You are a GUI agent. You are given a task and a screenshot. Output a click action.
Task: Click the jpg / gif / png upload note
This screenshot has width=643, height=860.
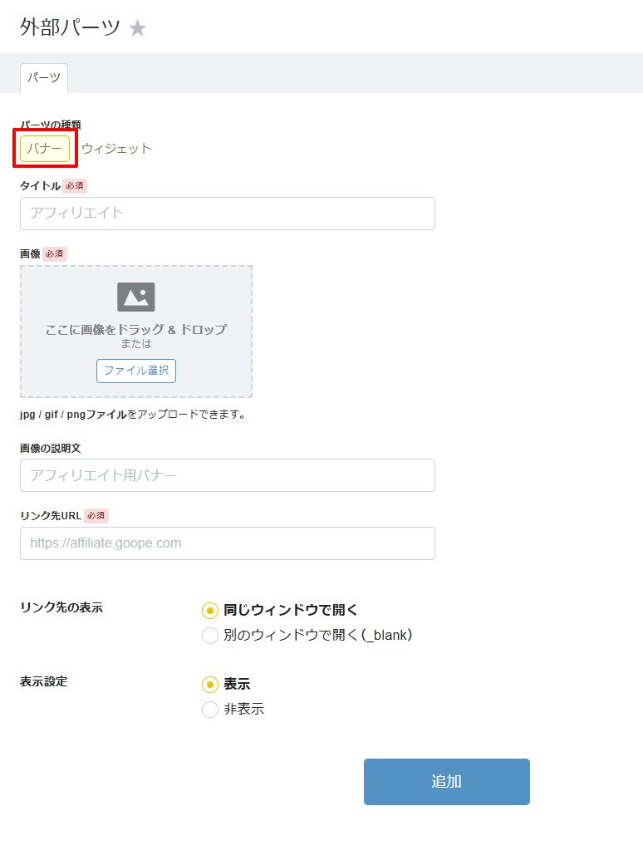[x=133, y=414]
